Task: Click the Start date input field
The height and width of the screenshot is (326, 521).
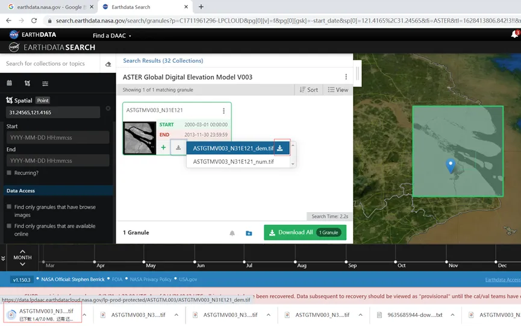Action: 58,137
